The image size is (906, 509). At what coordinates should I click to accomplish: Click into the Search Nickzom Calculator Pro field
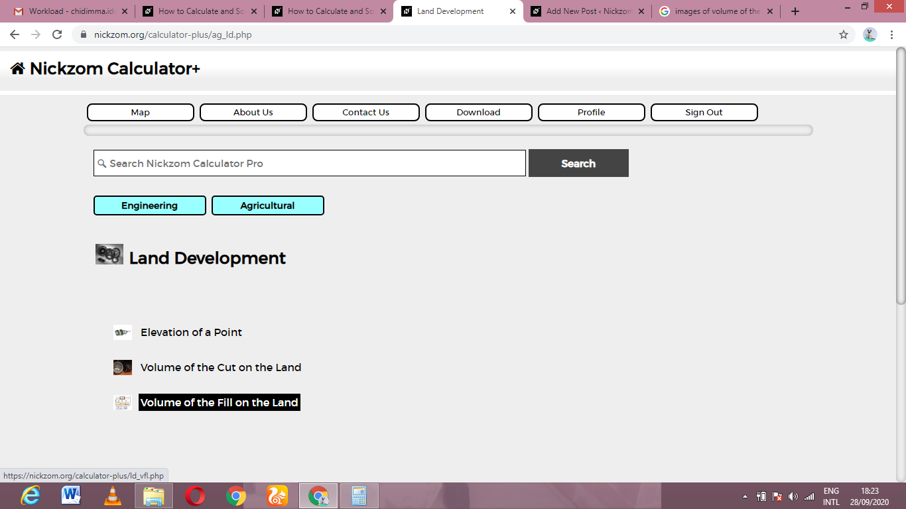point(310,163)
